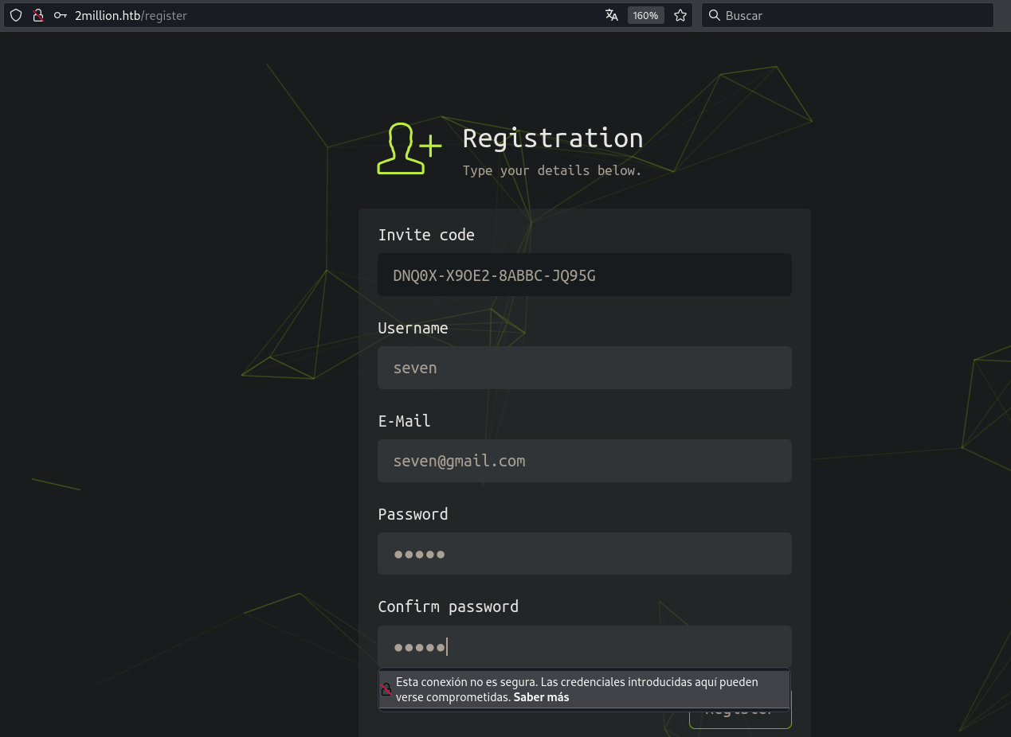This screenshot has width=1011, height=737.
Task: Click the insecure connection warning message
Action: (x=576, y=683)
